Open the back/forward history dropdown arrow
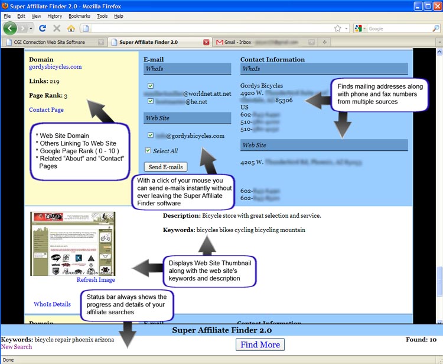 [31, 28]
